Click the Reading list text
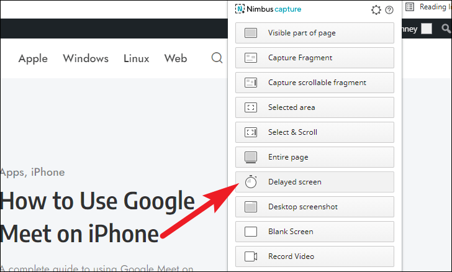Viewport: 452px width, 272px height. pos(436,7)
